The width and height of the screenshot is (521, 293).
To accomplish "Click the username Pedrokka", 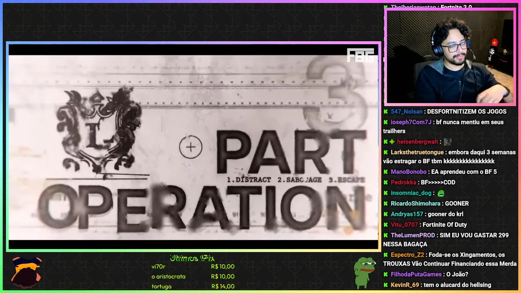I will click(x=403, y=182).
